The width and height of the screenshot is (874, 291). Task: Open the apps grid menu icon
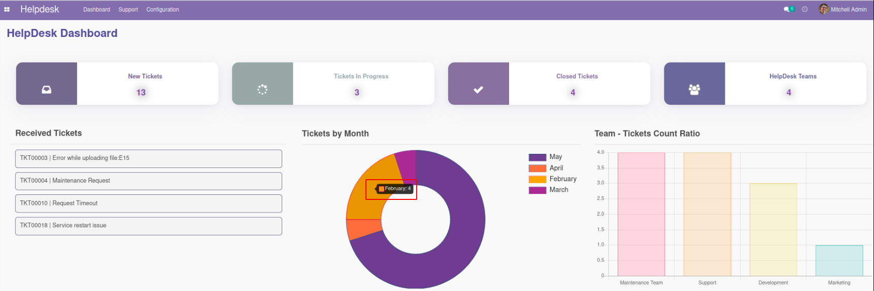[7, 10]
